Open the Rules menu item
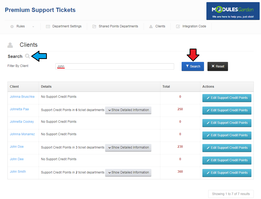The image size is (261, 199). click(21, 26)
